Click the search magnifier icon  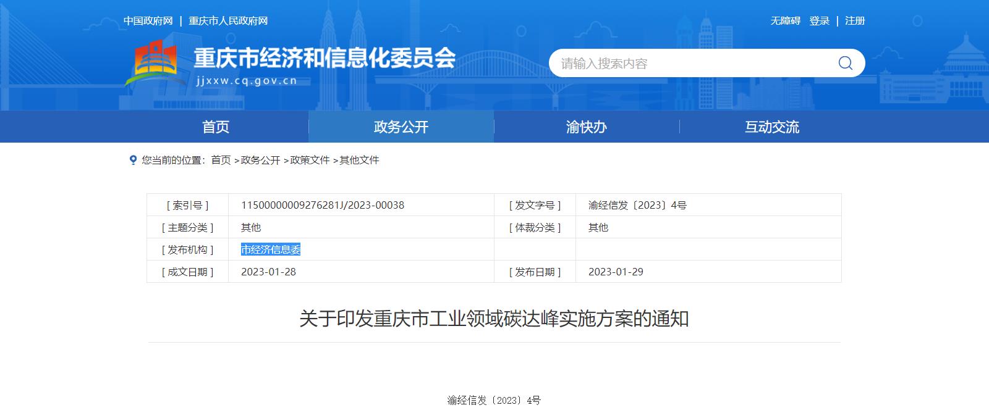tap(845, 63)
